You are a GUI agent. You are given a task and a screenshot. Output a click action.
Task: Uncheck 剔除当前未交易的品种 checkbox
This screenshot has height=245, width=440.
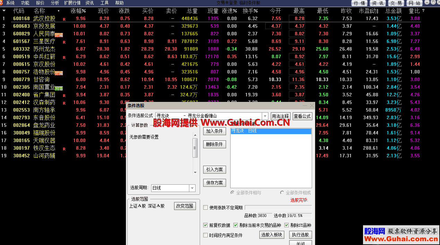(236, 225)
